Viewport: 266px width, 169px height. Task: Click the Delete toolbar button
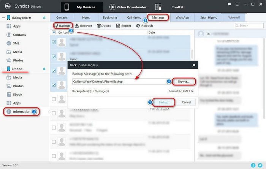(x=104, y=26)
